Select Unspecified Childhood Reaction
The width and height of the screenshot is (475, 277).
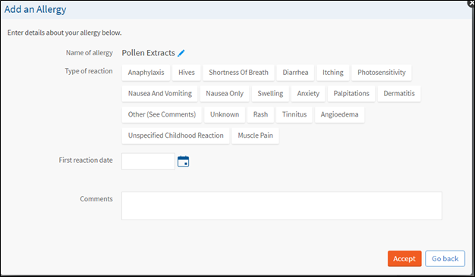coord(176,135)
